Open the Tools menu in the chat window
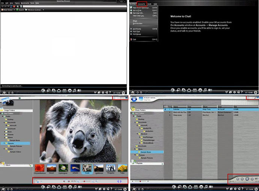The width and height of the screenshot is (259, 191). [x=149, y=4]
